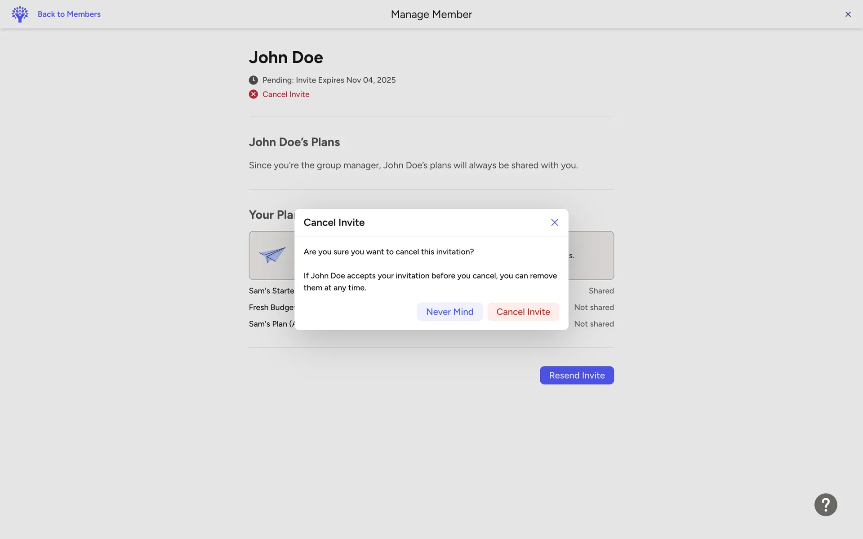Select the Fresh Budget plan row
863x539 pixels.
(271, 307)
